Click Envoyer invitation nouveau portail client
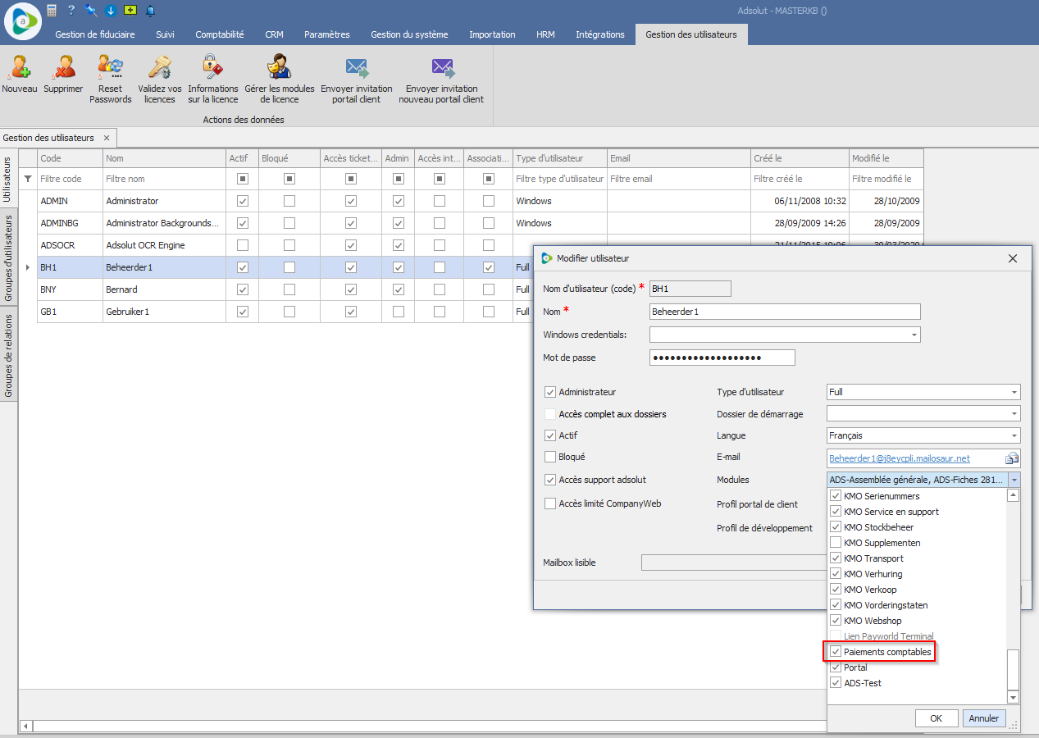The width and height of the screenshot is (1039, 738). [x=442, y=79]
